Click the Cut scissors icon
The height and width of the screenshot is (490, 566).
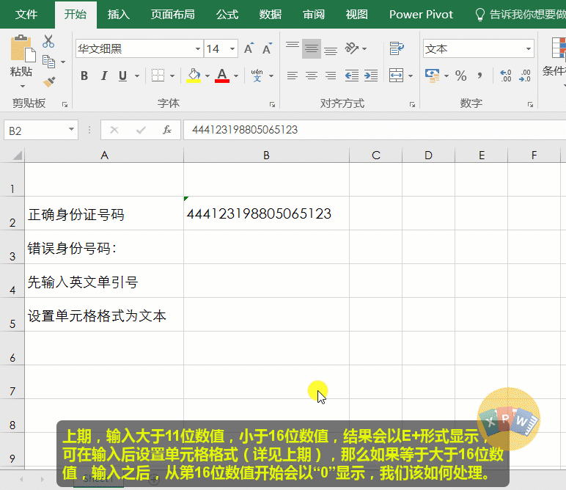coord(48,41)
